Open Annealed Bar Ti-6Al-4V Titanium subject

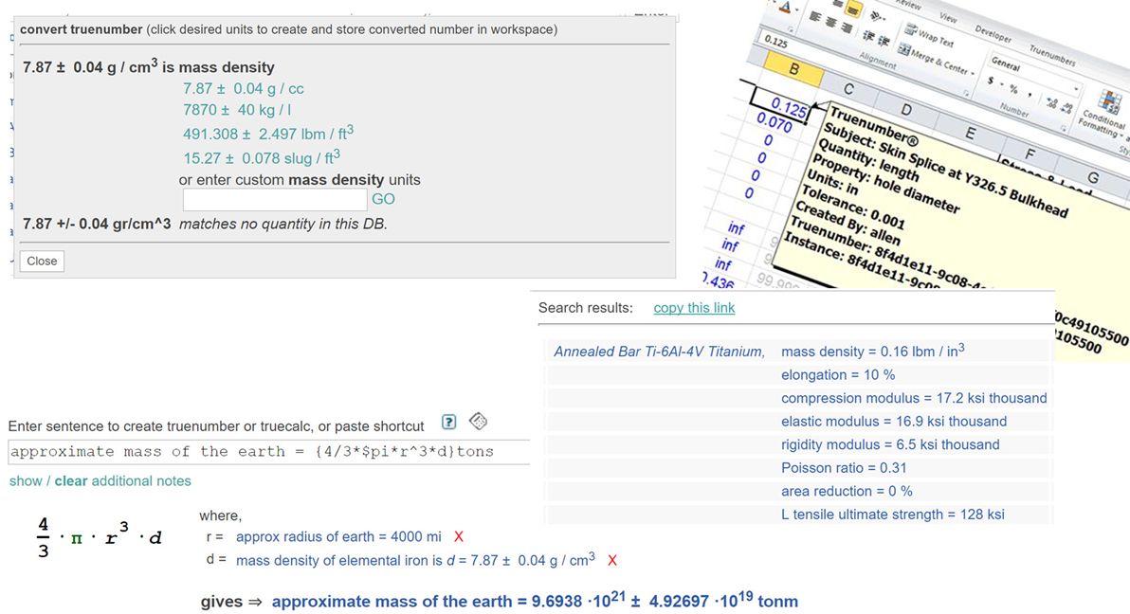click(x=659, y=352)
